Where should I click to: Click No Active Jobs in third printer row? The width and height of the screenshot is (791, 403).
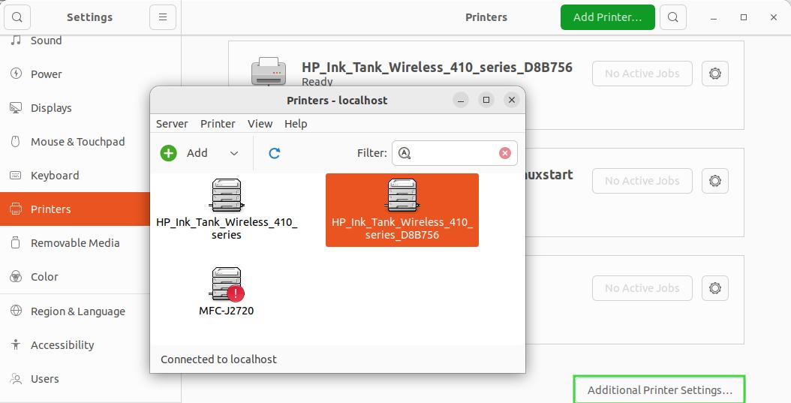pos(642,288)
